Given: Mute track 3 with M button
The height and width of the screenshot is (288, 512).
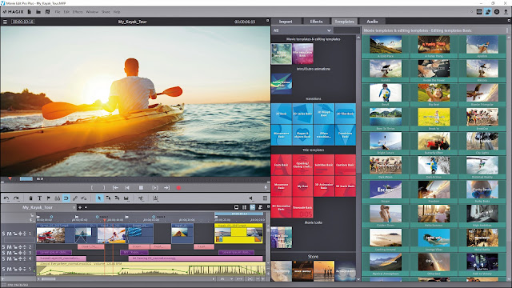Looking at the screenshot, I should coord(9,253).
